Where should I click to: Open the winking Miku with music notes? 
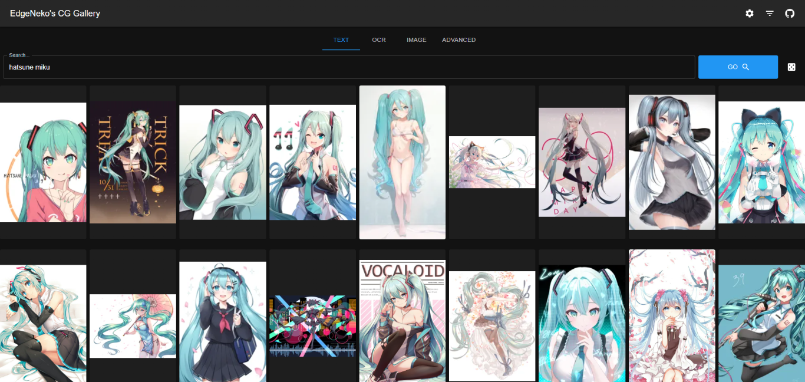(312, 162)
